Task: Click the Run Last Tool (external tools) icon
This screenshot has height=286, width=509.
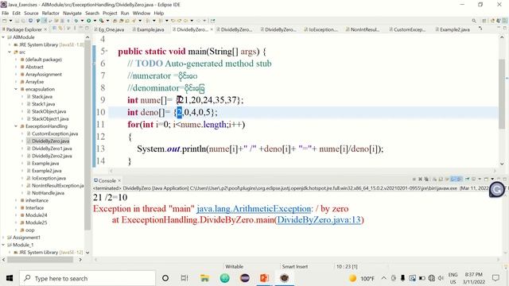Action: pos(102,21)
